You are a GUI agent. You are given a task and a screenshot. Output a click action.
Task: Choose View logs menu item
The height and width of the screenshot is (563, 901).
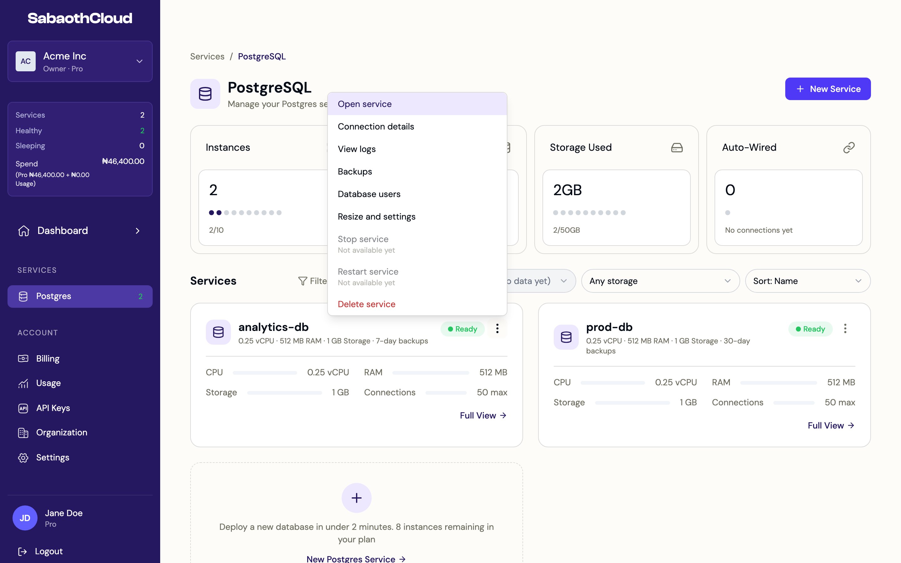417,149
